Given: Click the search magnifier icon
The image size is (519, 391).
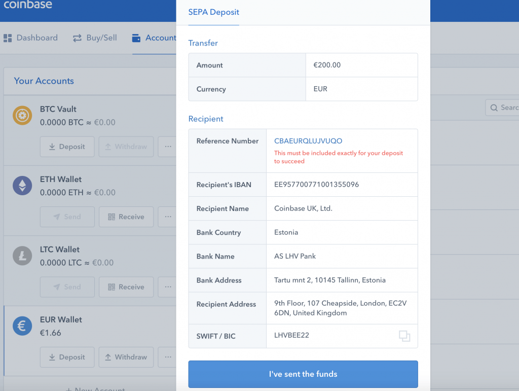Looking at the screenshot, I should click(494, 108).
